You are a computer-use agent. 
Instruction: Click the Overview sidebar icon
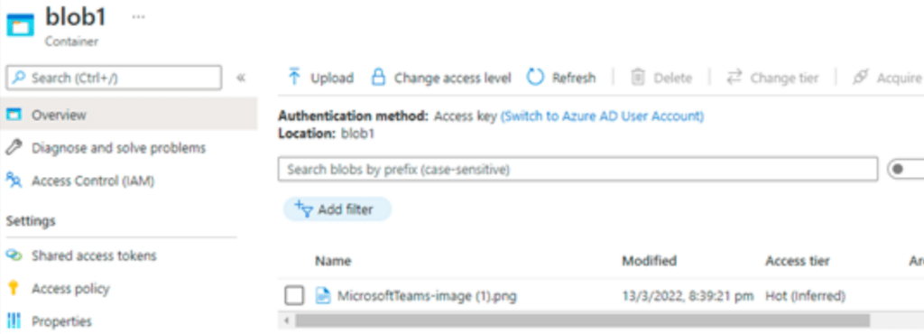[x=14, y=115]
